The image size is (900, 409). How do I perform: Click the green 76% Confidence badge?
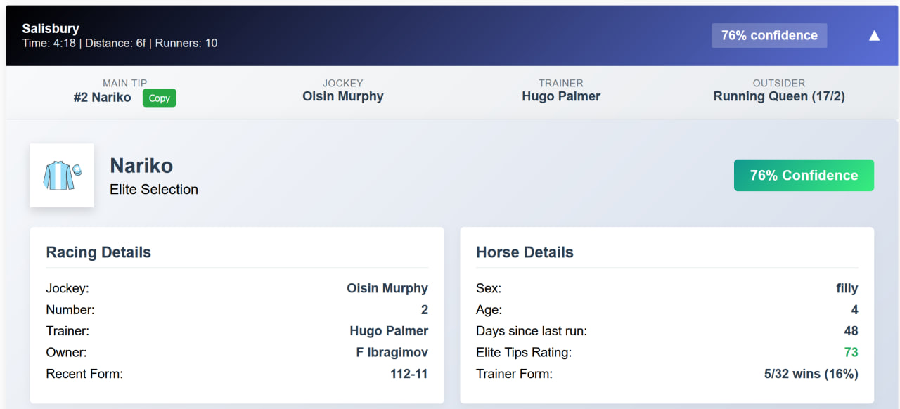click(804, 176)
